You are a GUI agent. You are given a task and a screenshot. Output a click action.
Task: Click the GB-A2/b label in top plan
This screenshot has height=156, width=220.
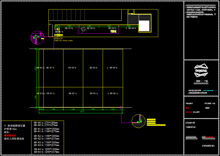(91, 28)
